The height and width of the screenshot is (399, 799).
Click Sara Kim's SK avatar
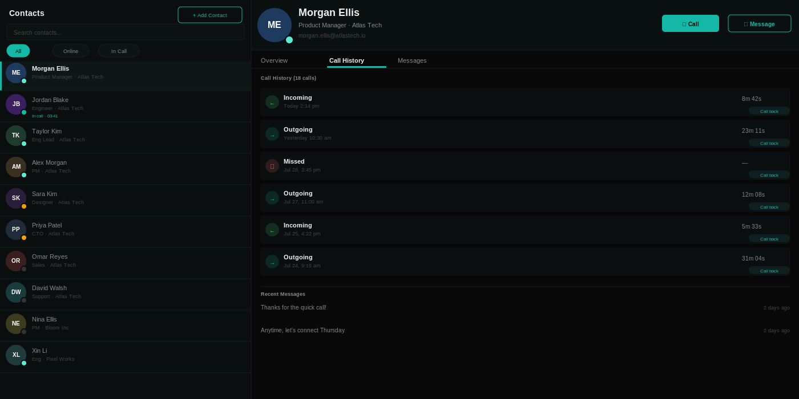tap(16, 198)
